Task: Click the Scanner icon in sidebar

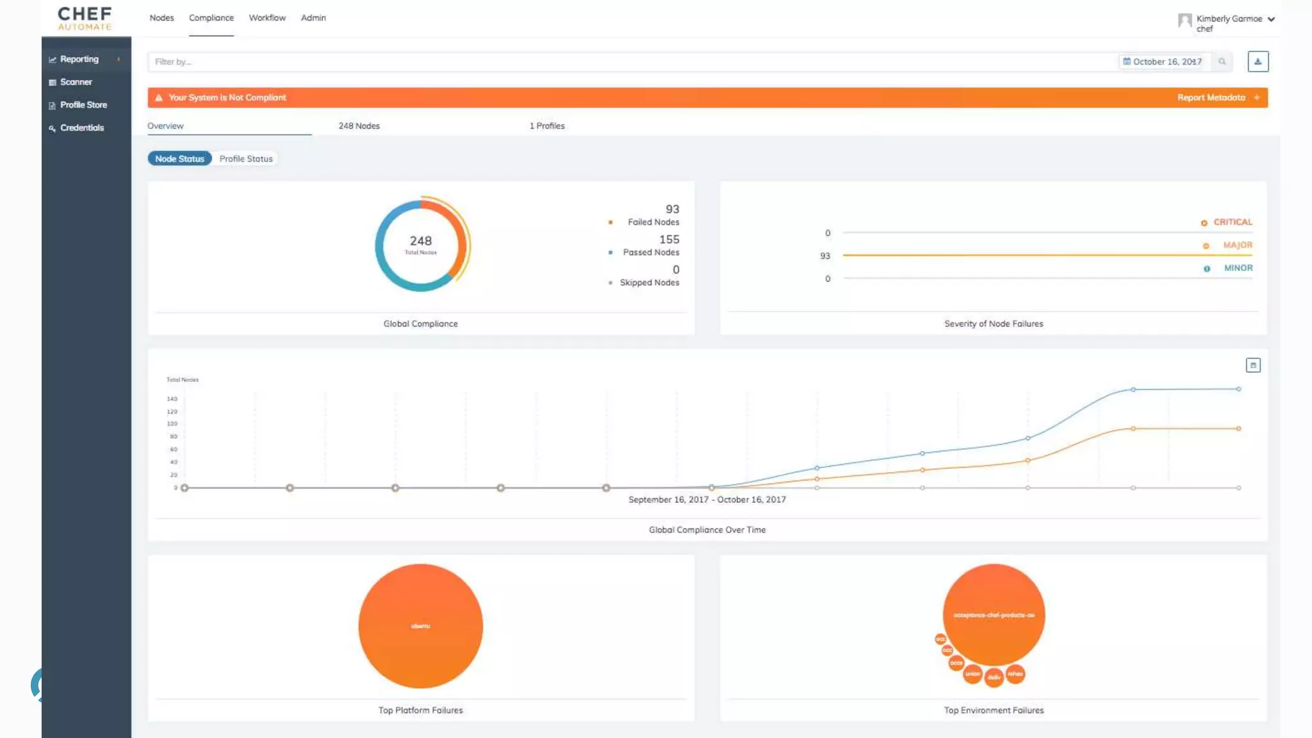Action: coord(53,83)
